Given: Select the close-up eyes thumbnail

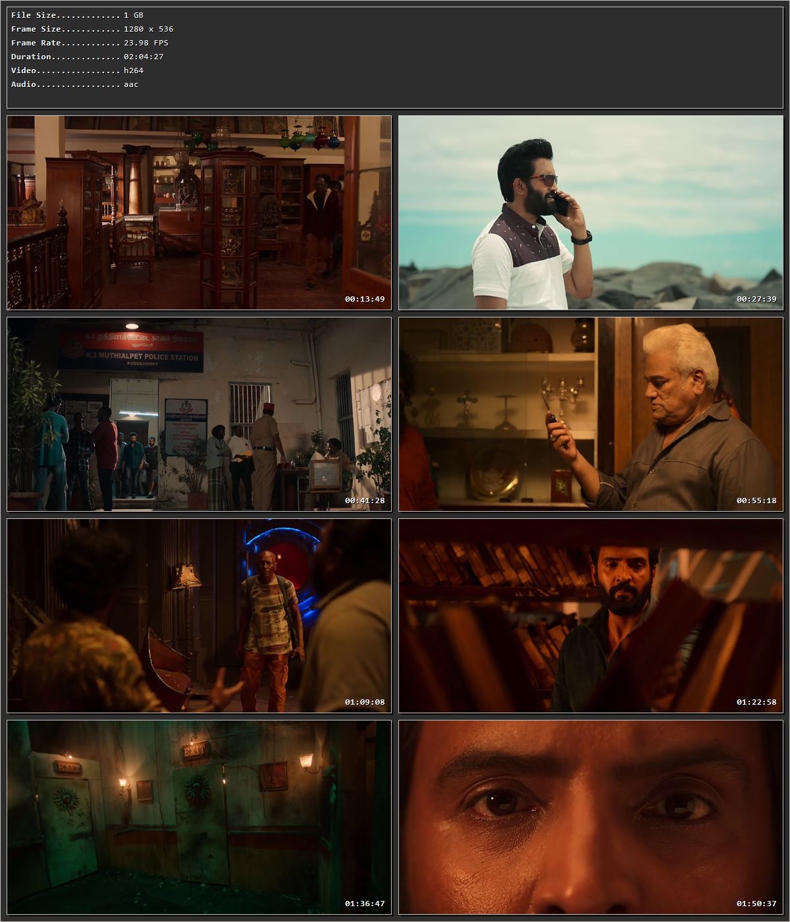Looking at the screenshot, I should pos(591,817).
